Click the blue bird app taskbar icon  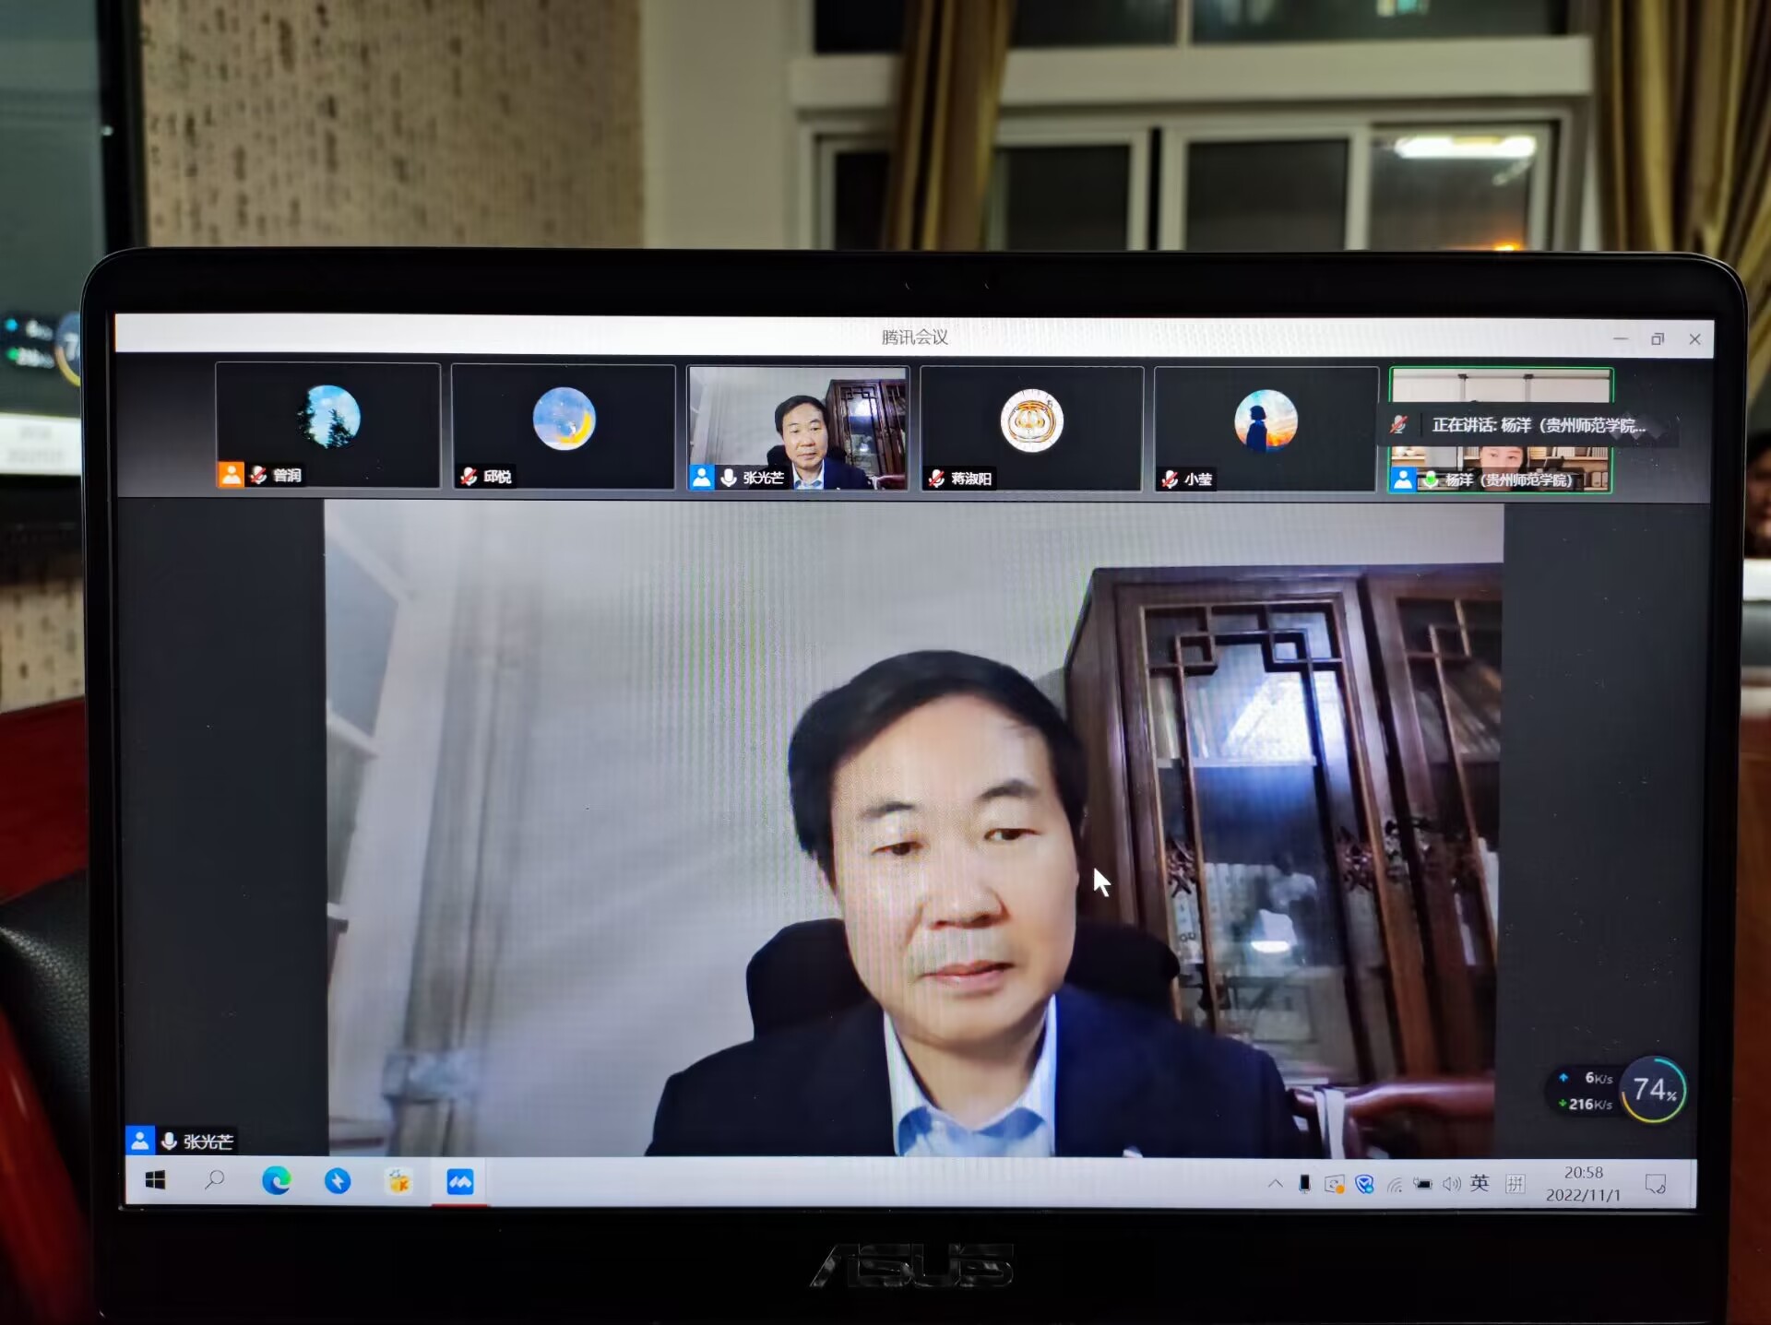(338, 1181)
